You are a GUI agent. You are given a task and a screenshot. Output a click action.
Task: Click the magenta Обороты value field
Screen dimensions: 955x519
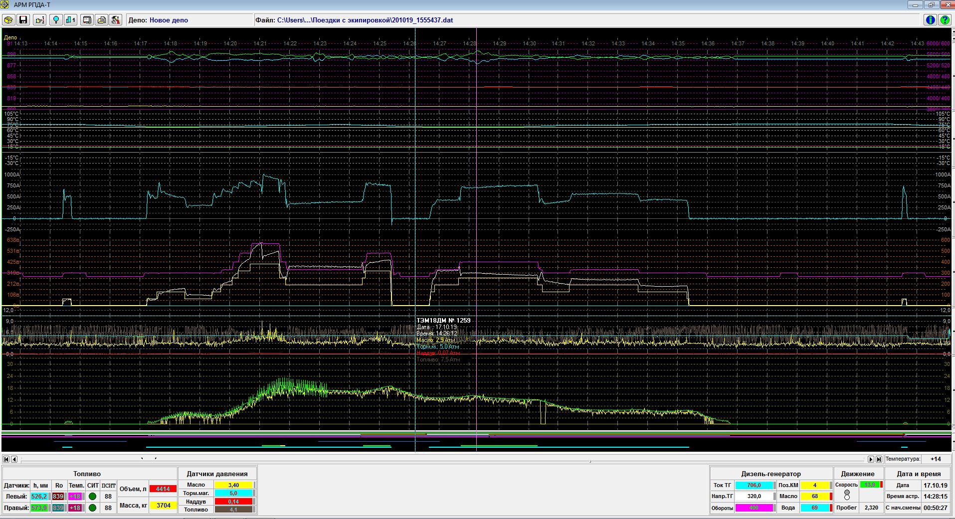[x=754, y=508]
